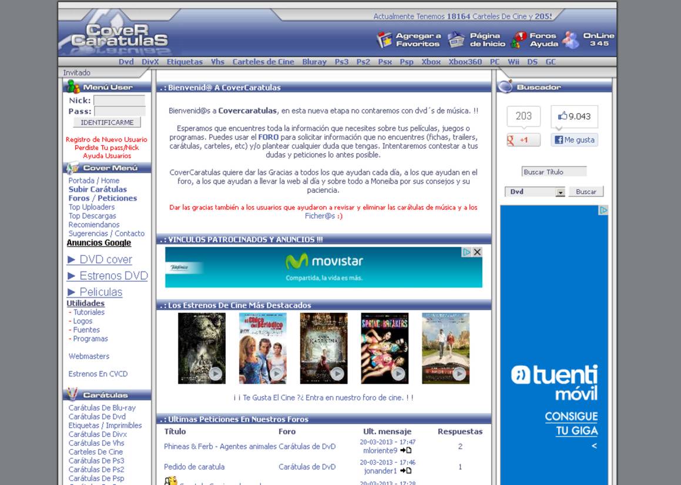This screenshot has height=485, width=681.
Task: Open Carteles de Cine in navigation bar
Action: [263, 62]
